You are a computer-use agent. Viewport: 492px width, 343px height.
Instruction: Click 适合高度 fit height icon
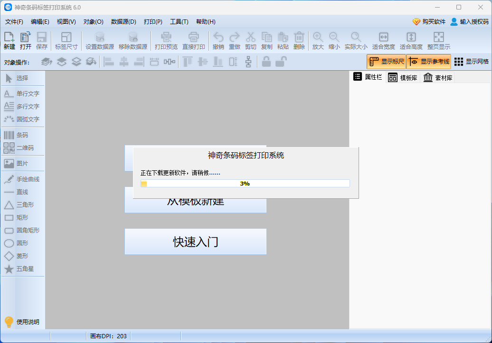411,40
